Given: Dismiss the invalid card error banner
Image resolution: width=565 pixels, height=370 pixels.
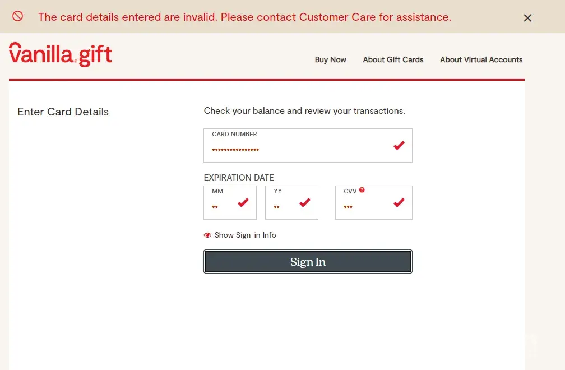Looking at the screenshot, I should point(527,18).
